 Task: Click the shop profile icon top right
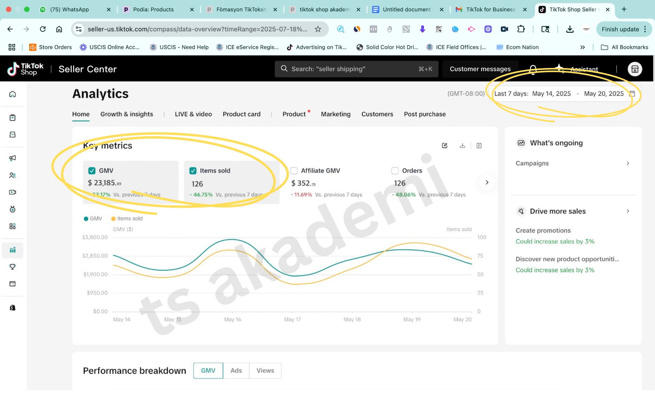(635, 69)
